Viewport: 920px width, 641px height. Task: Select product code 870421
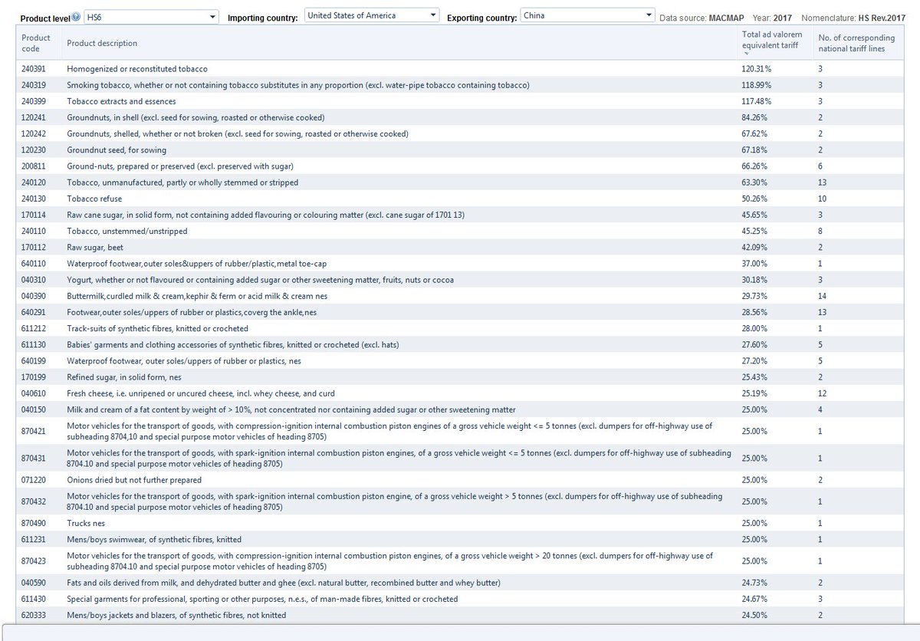coord(34,431)
